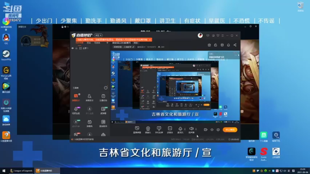Open the Logitech G desktop shortcut
Screen dimensions: 310x174
[x=251, y=154]
